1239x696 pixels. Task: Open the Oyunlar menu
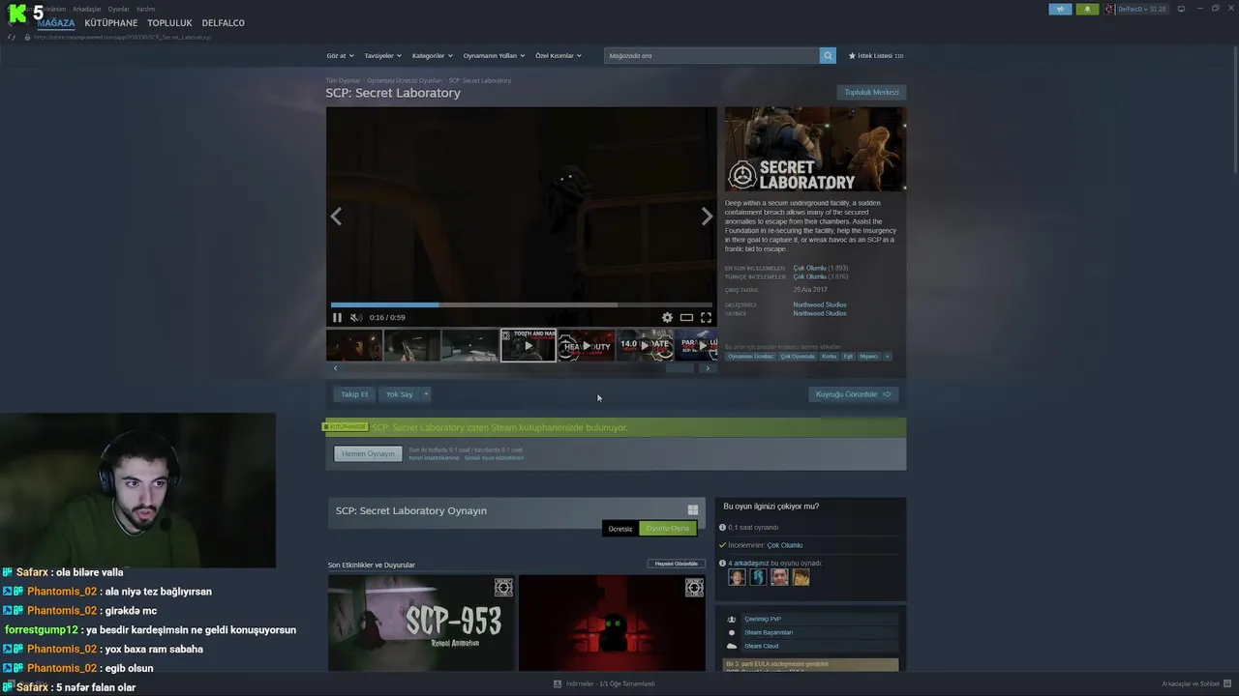pyautogui.click(x=118, y=9)
